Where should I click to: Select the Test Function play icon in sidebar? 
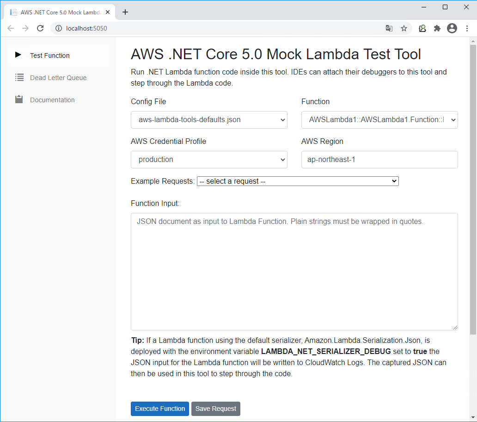click(18, 55)
